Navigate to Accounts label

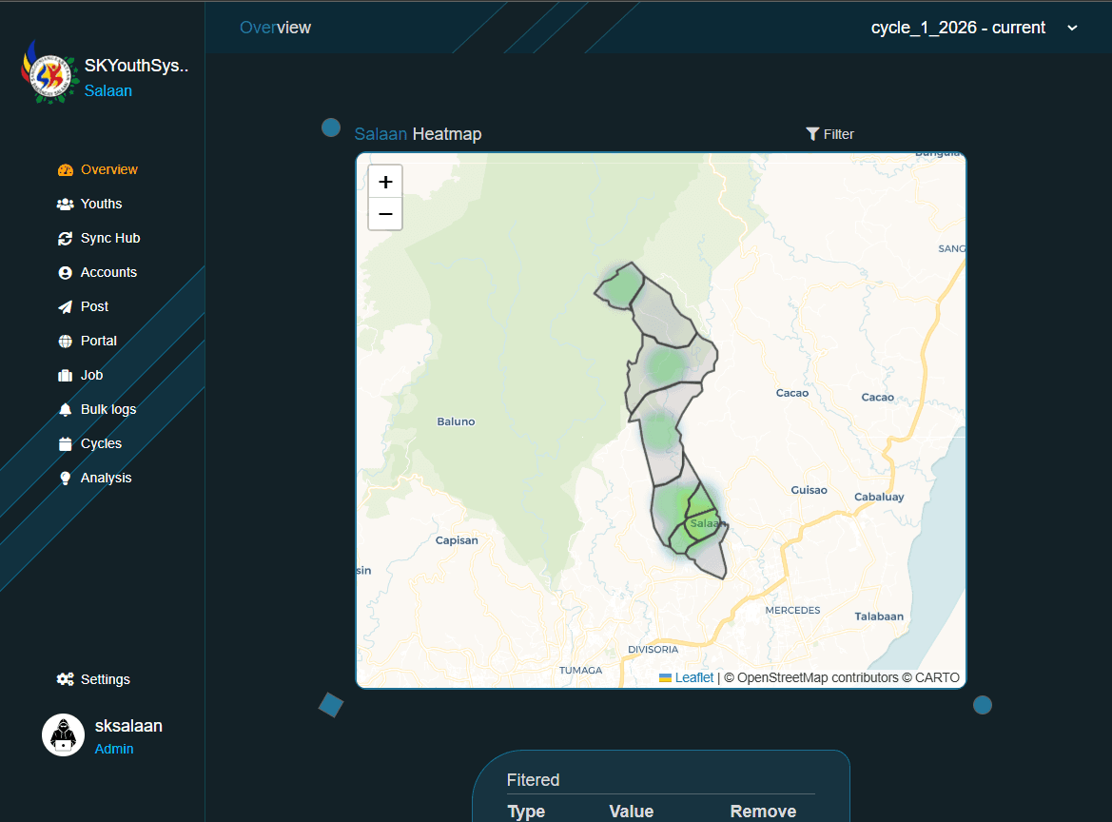point(108,272)
